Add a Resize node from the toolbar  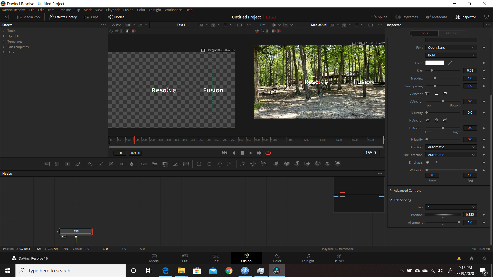tap(176, 164)
